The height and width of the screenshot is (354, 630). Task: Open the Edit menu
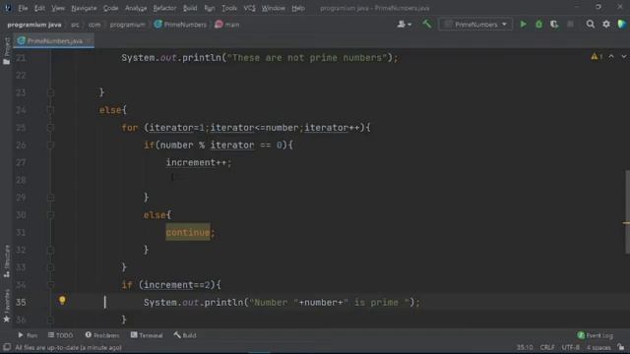(39, 8)
